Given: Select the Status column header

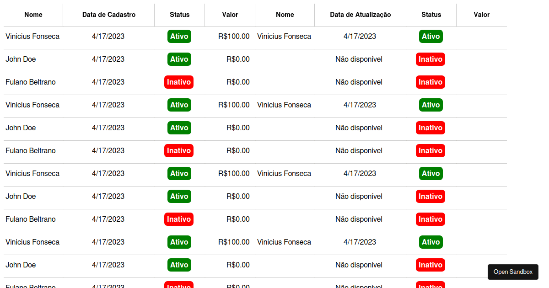Looking at the screenshot, I should tap(179, 15).
